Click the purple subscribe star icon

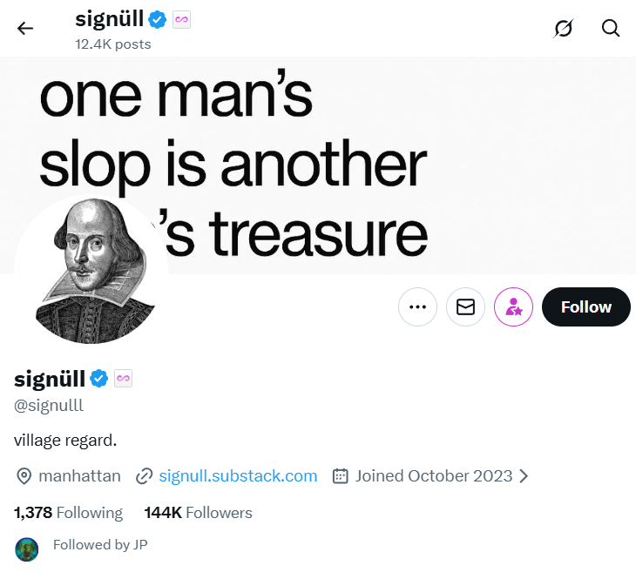tap(513, 306)
